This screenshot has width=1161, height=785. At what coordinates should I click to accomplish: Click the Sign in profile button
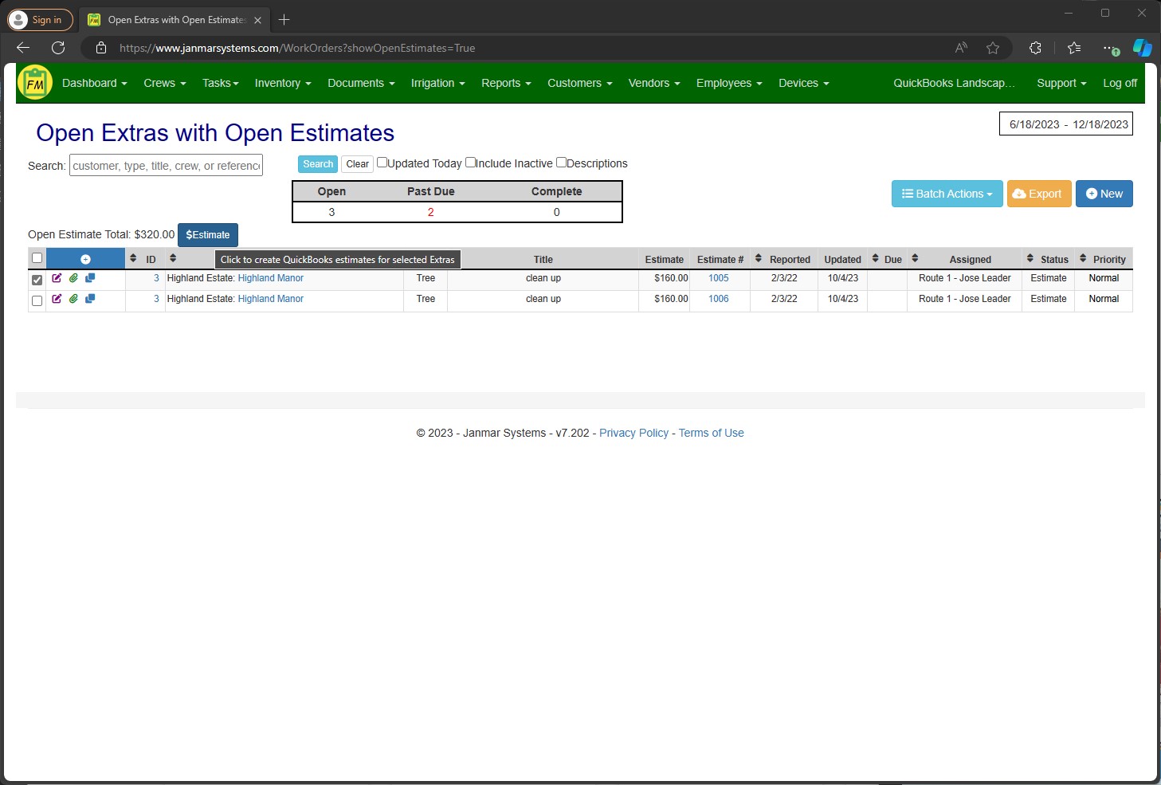tap(40, 20)
